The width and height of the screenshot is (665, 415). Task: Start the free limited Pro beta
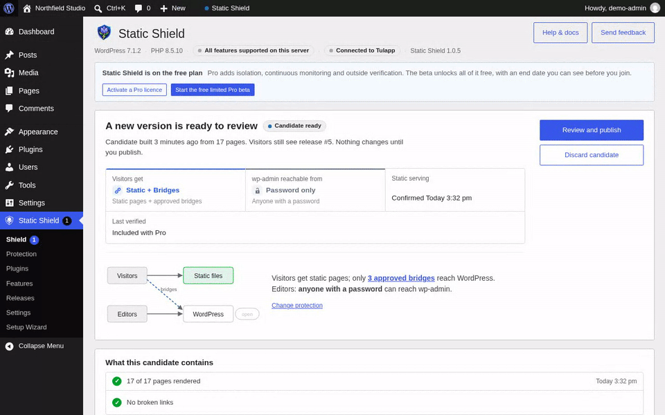coord(213,90)
